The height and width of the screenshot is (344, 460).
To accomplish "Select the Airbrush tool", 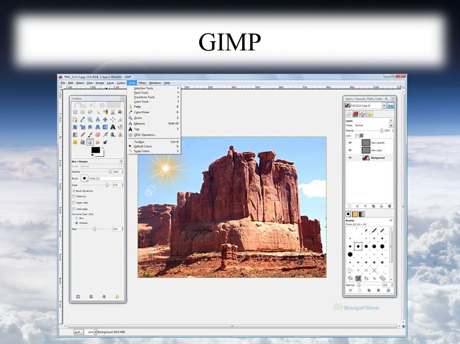I will 105,134.
